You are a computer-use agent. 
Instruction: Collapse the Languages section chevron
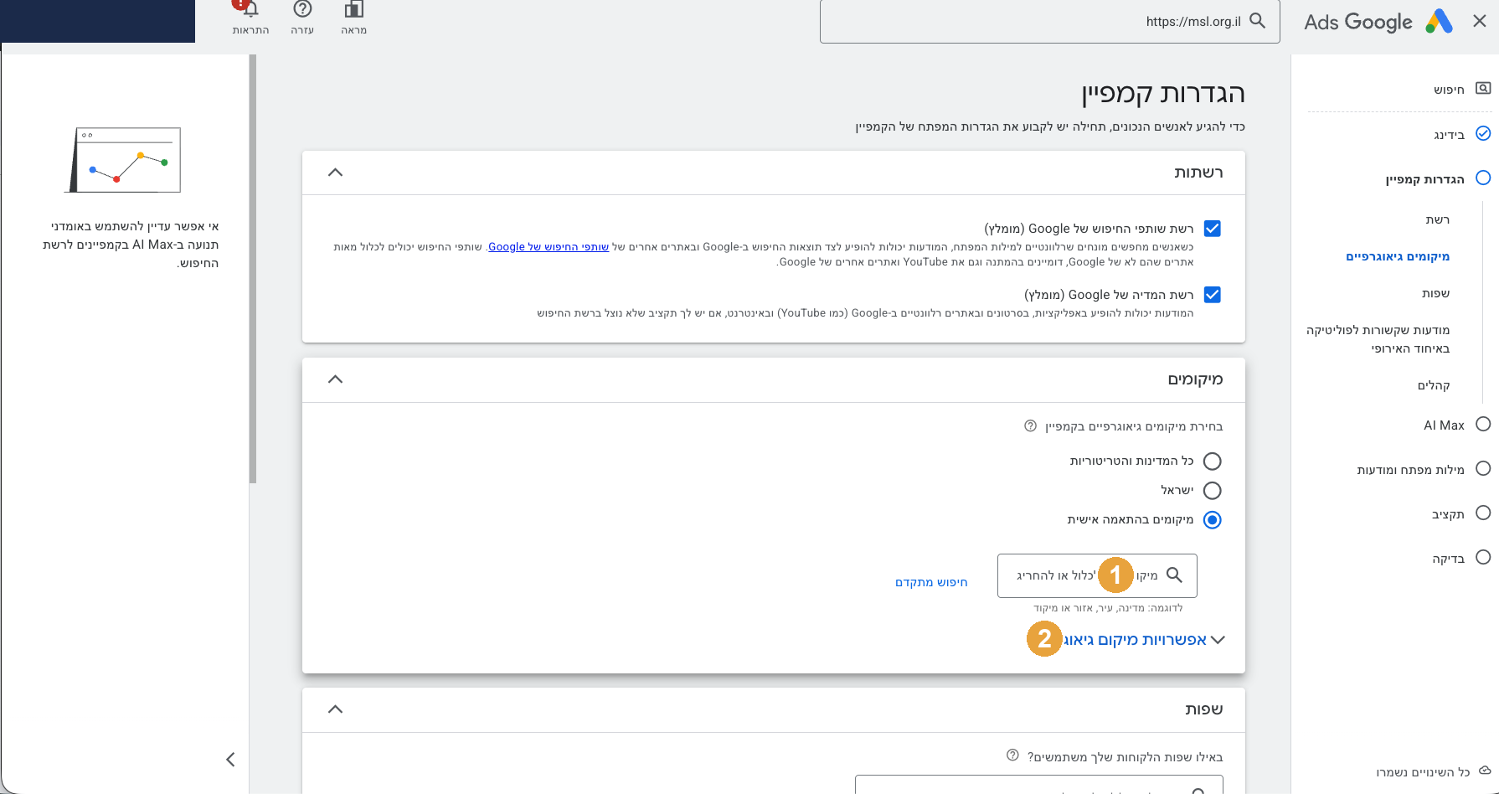335,709
